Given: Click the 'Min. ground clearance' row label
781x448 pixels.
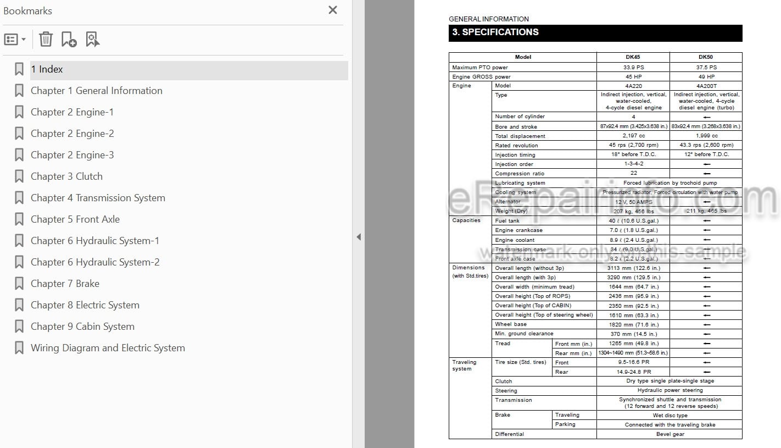Looking at the screenshot, I should point(524,334).
